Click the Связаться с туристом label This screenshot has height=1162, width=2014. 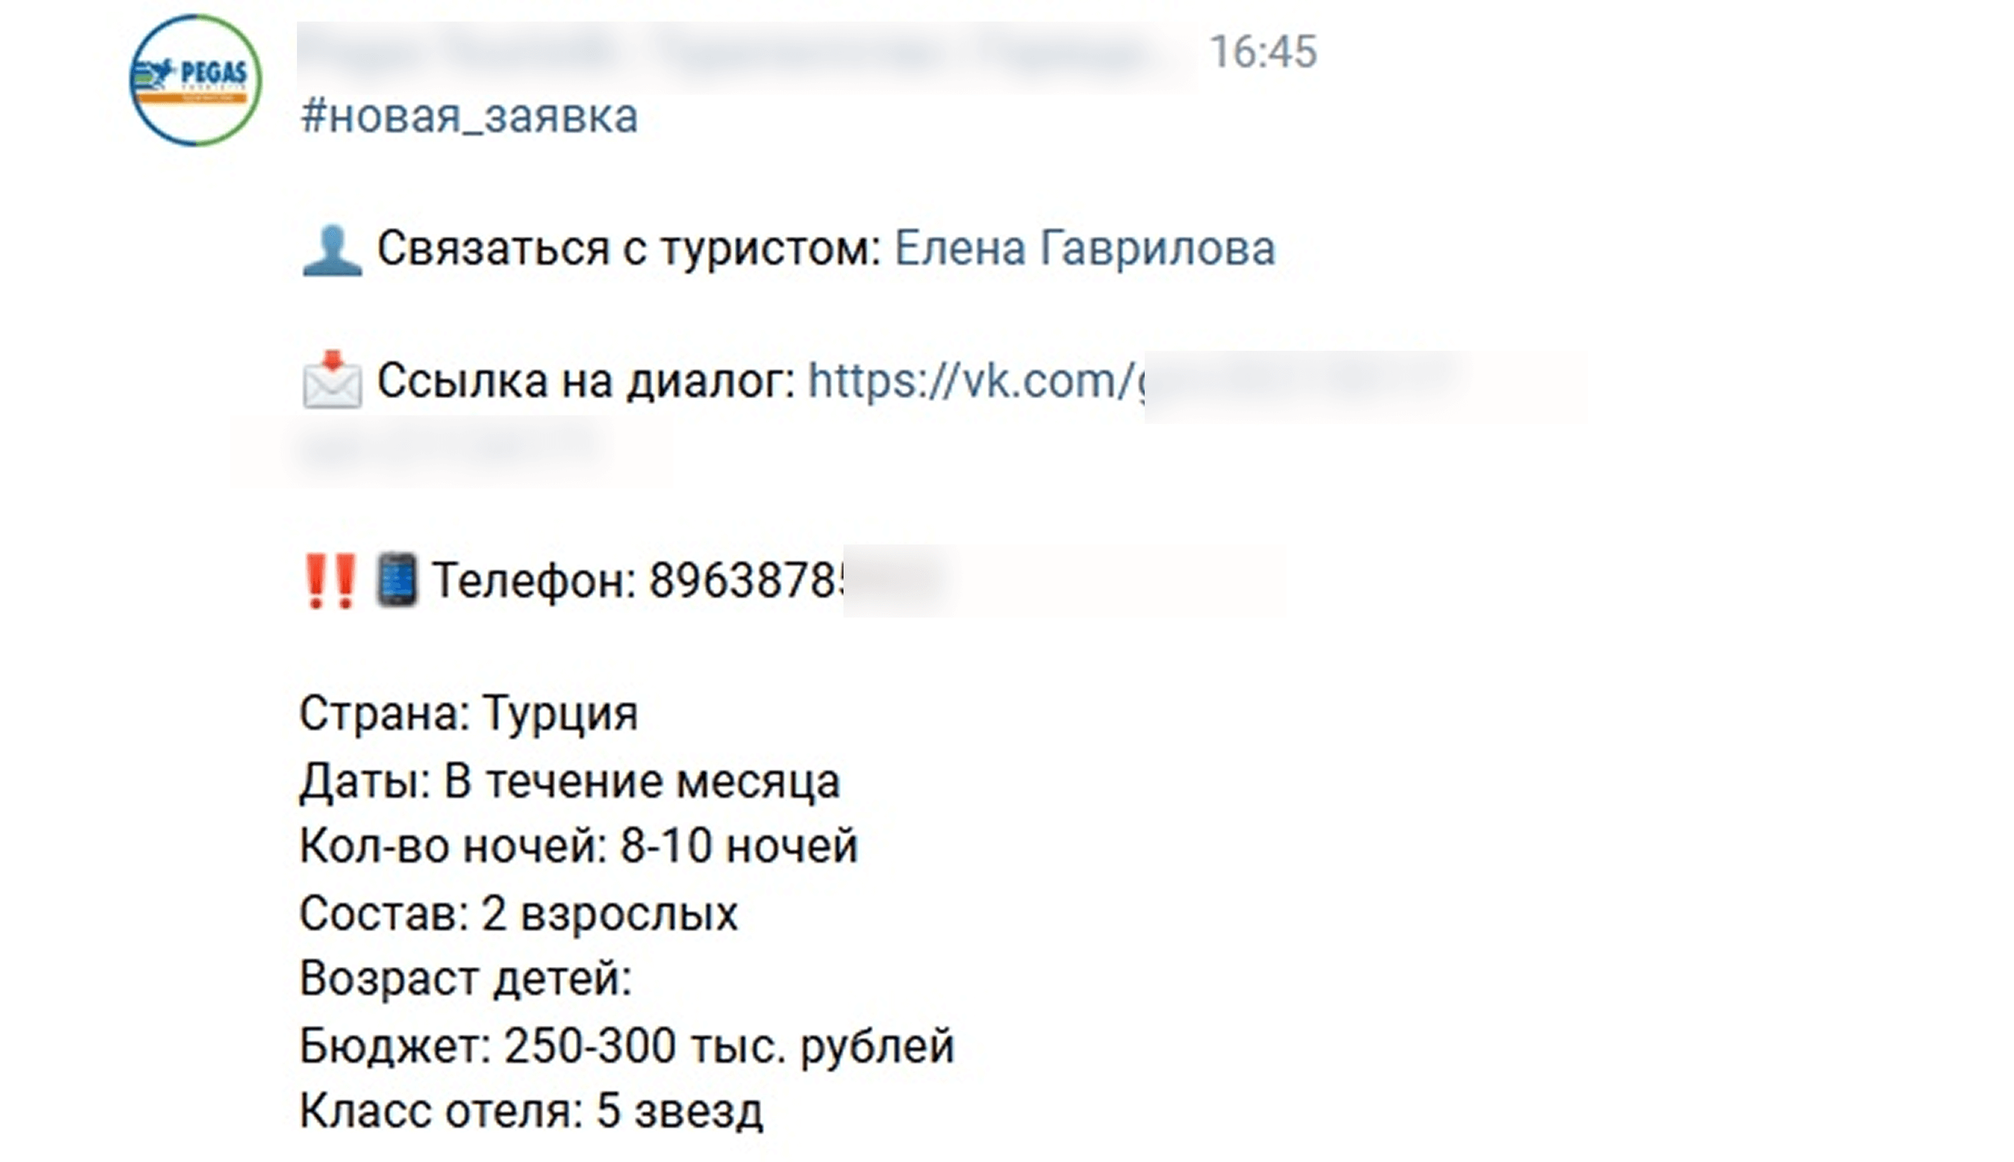click(x=629, y=248)
